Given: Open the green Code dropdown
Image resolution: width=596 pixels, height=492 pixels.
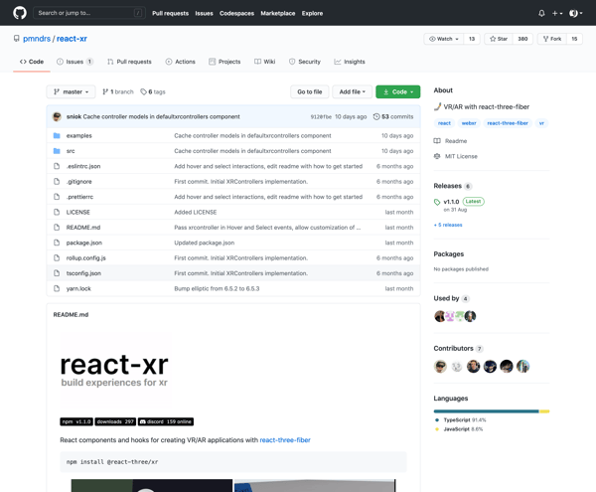Looking at the screenshot, I should pos(398,92).
